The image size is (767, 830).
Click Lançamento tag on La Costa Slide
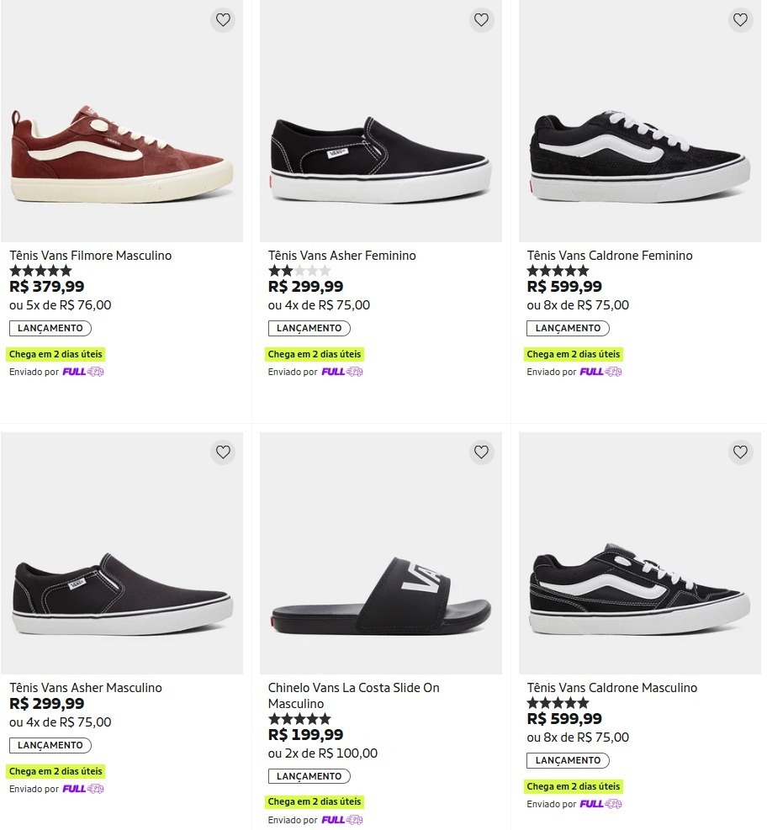309,776
